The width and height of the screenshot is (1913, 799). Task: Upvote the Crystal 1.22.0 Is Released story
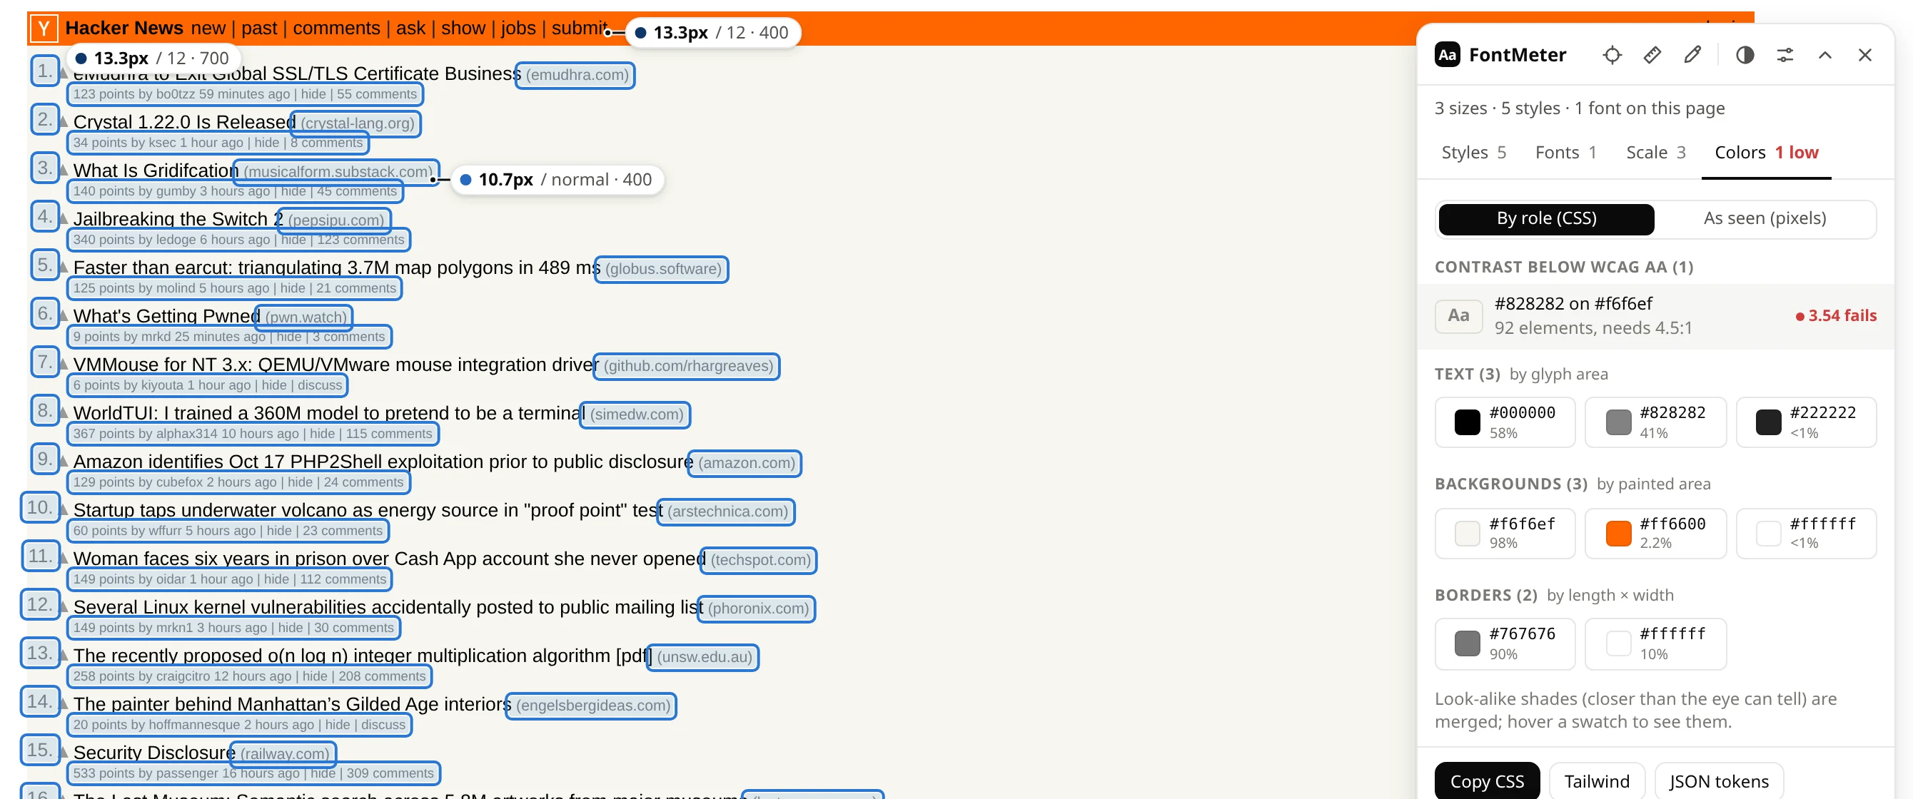64,122
